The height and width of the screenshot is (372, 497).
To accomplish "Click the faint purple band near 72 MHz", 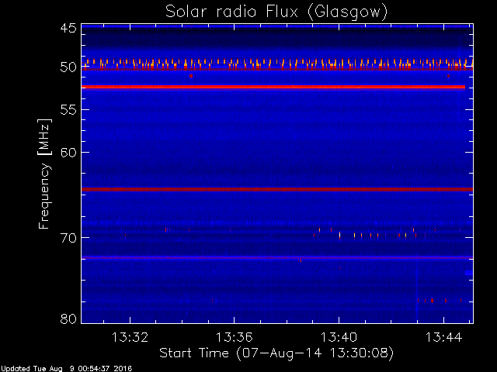I will (277, 257).
